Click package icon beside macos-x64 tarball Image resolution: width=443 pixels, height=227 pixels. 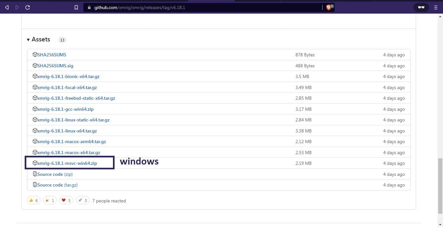(35, 152)
